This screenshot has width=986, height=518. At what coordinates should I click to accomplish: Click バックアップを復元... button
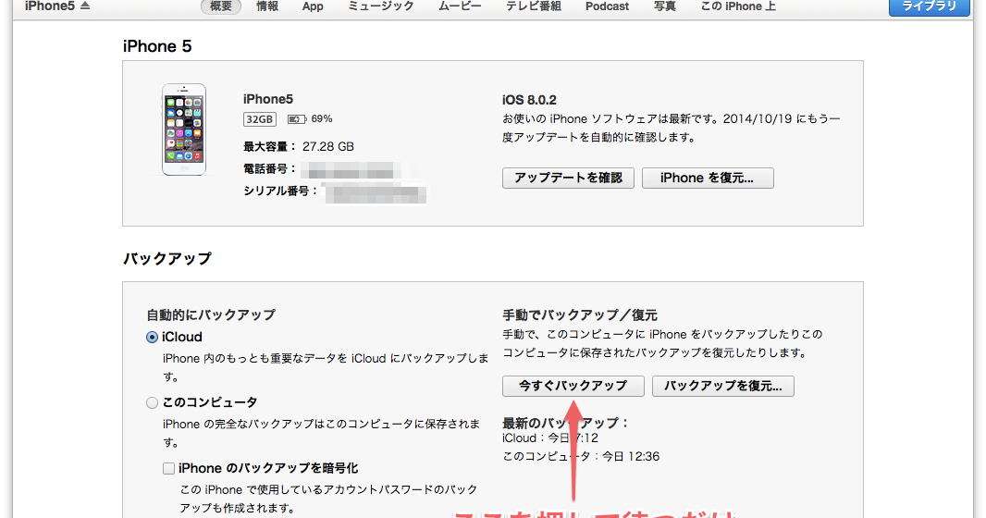point(722,386)
